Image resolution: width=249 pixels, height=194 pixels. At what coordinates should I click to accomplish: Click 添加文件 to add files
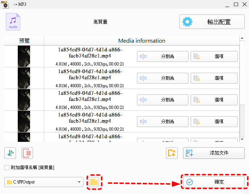point(214,153)
